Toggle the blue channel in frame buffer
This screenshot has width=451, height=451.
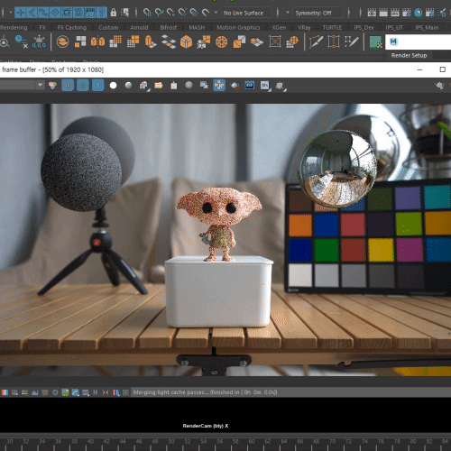point(98,86)
